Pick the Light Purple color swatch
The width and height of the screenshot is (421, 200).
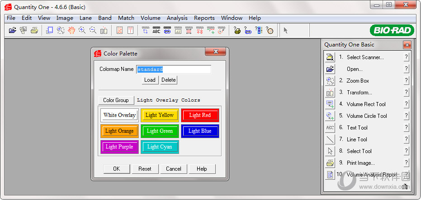click(x=119, y=147)
